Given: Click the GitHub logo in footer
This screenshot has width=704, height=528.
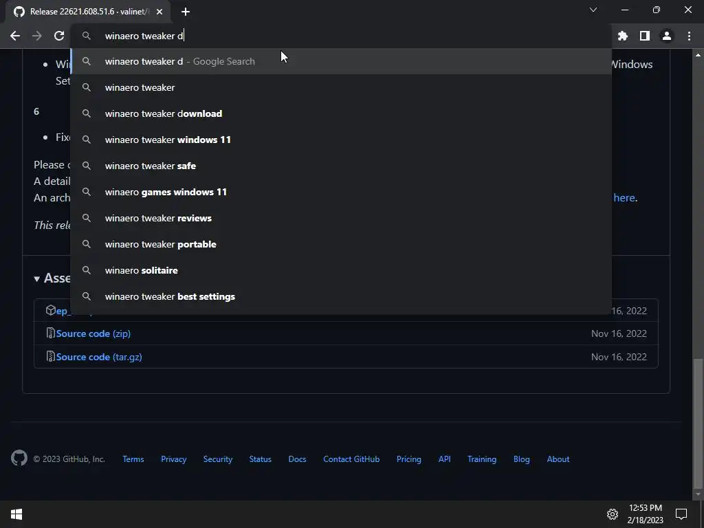Looking at the screenshot, I should [x=19, y=459].
